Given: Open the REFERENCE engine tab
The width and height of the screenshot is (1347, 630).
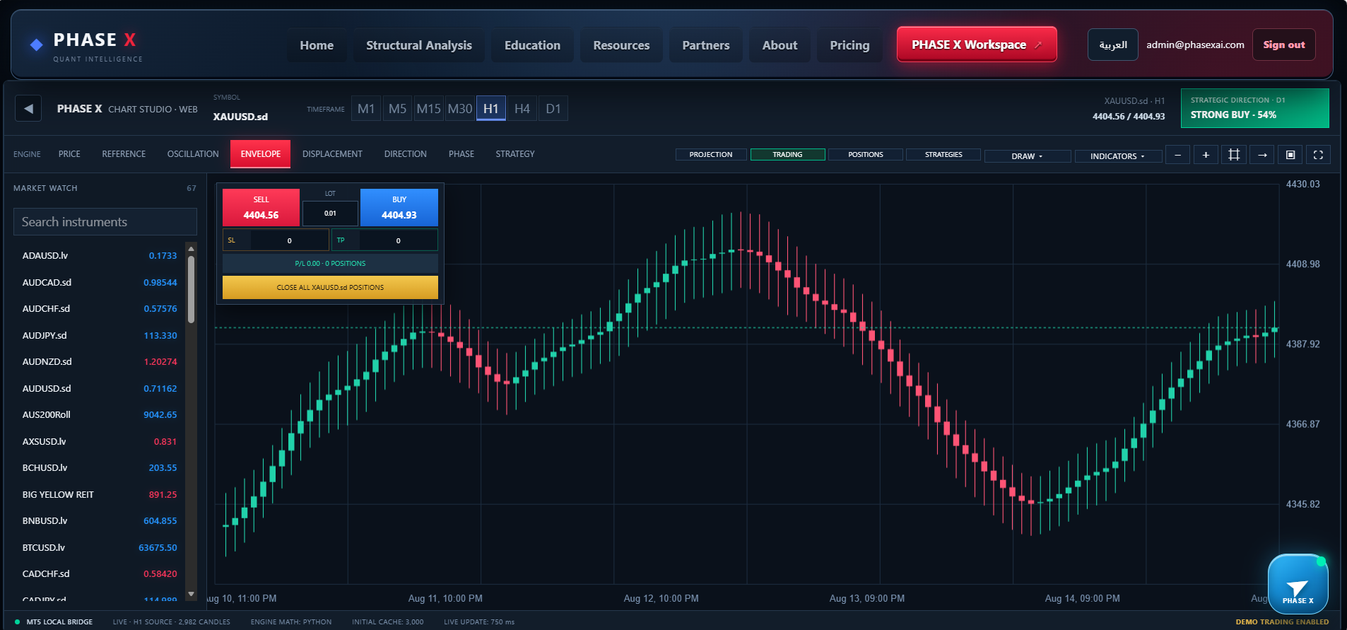Looking at the screenshot, I should [124, 154].
